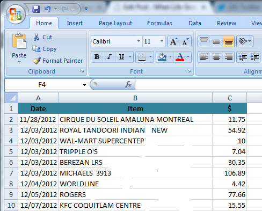Open the fill color dropdown arrow
262x211 pixels.
(170, 57)
